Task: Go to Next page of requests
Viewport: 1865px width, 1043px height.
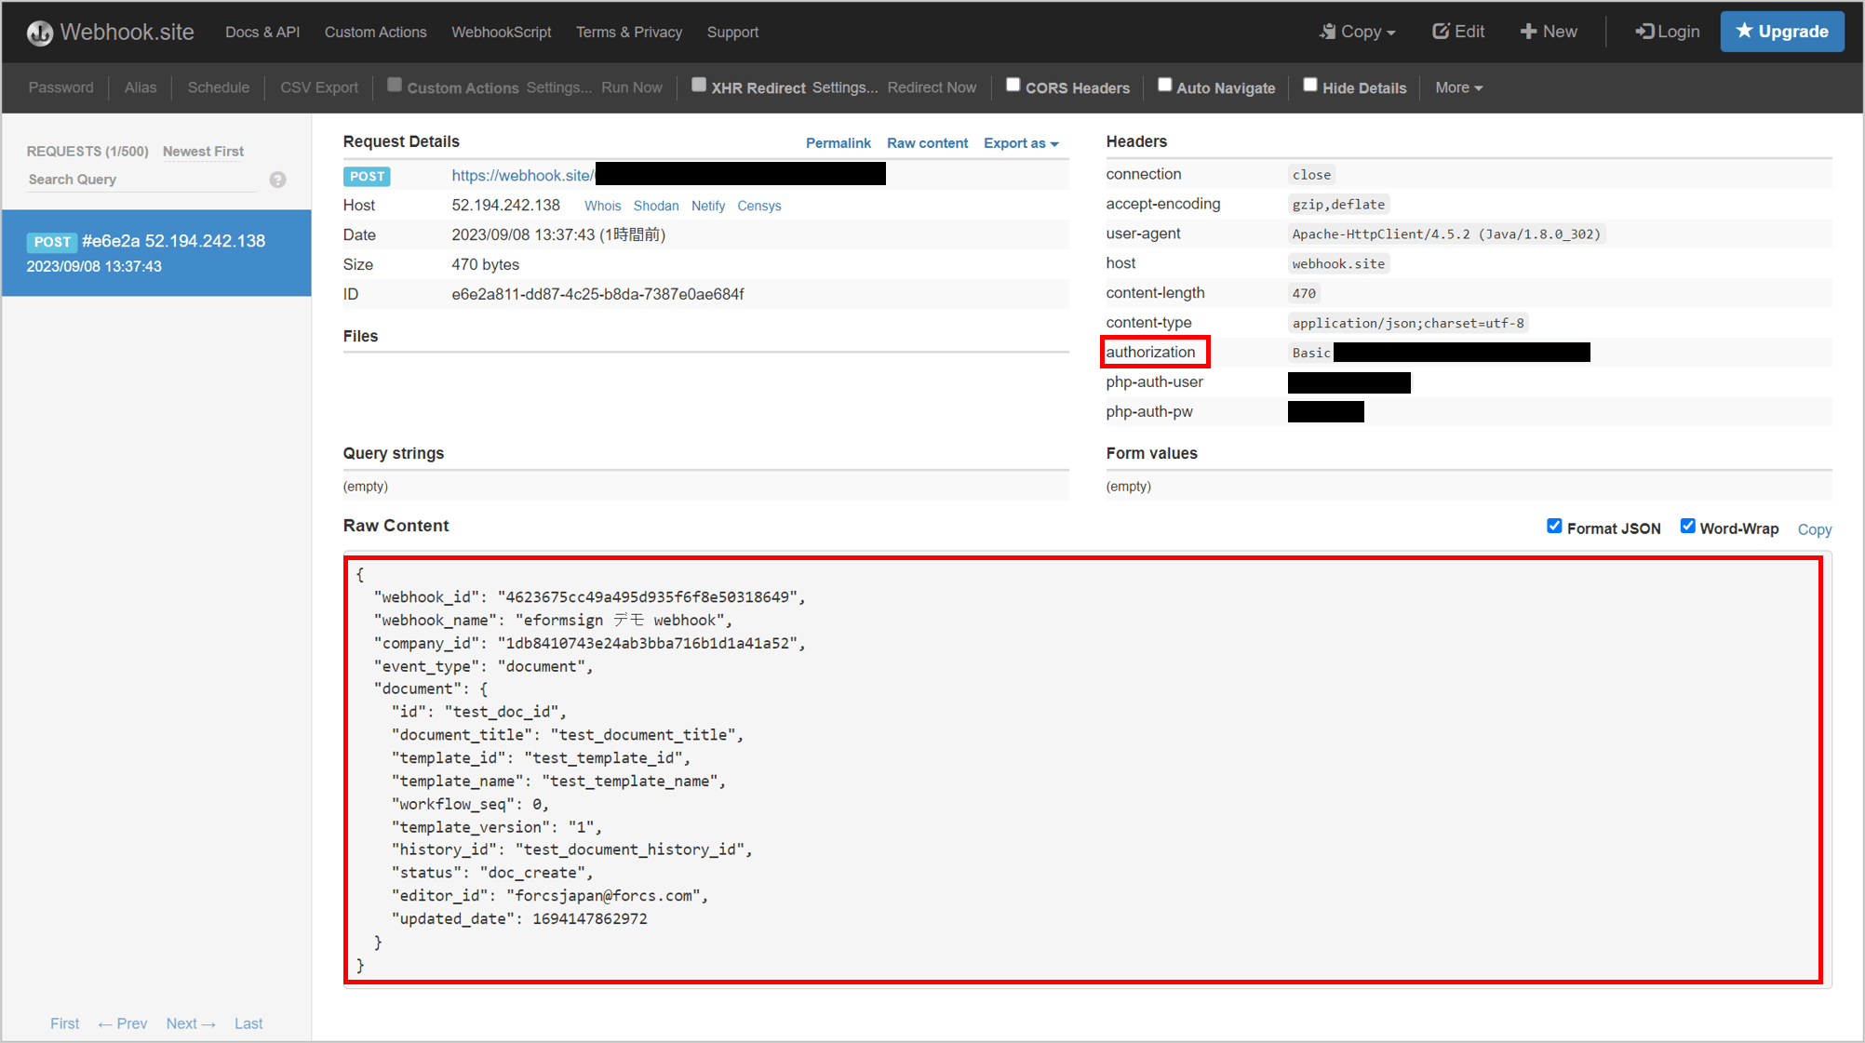Action: pos(191,1023)
